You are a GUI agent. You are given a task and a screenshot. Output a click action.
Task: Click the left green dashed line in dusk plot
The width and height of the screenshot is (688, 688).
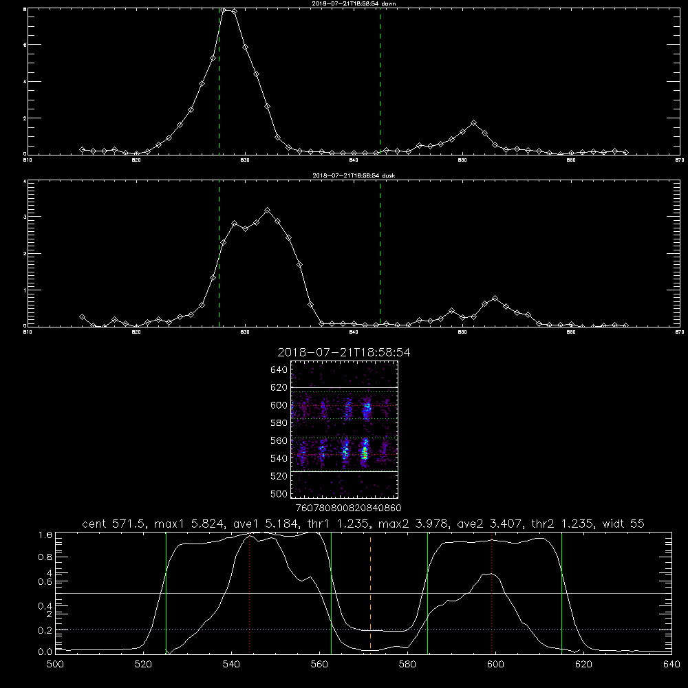(x=219, y=255)
